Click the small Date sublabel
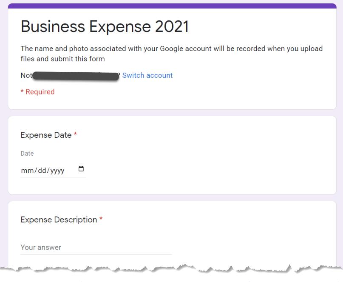Screen dimensions: 343x282 click(27, 154)
